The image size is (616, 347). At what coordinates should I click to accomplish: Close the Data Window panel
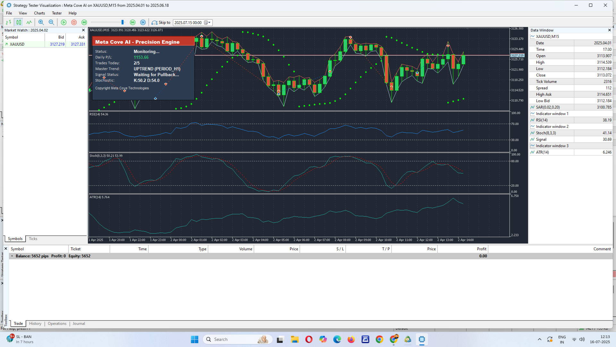[610, 30]
